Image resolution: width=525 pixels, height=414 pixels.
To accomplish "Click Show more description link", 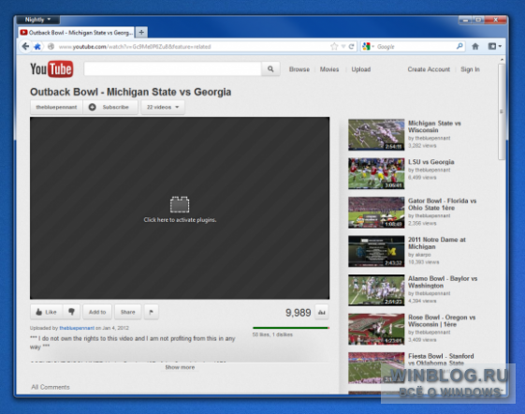I will 180,367.
